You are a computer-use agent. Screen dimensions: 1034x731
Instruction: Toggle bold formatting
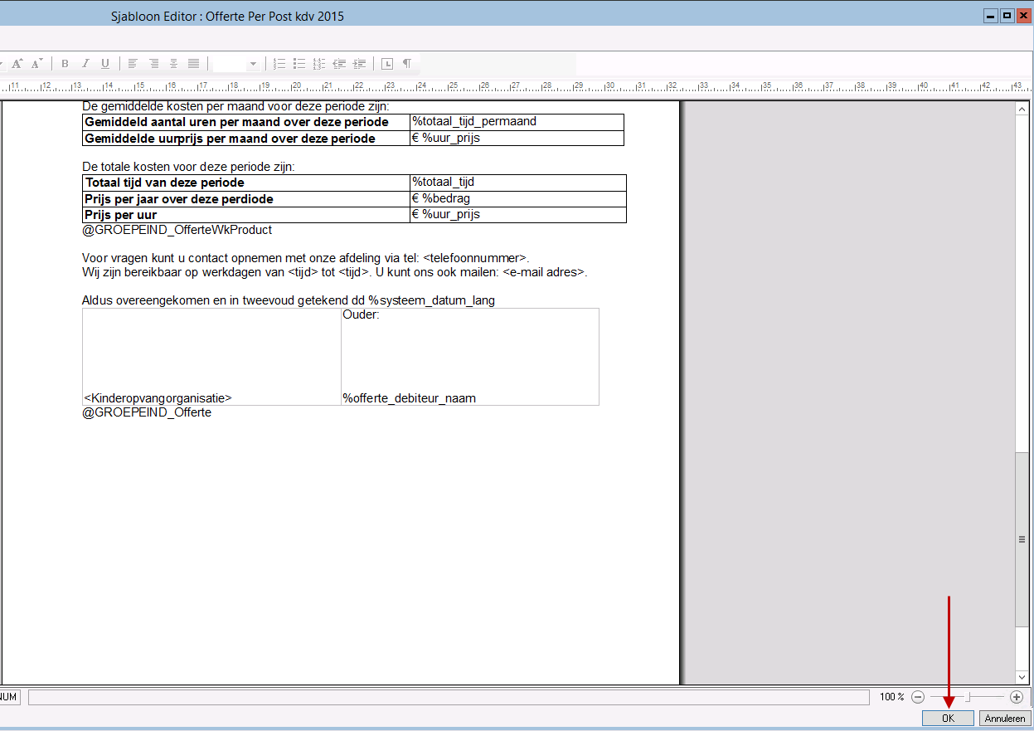65,64
